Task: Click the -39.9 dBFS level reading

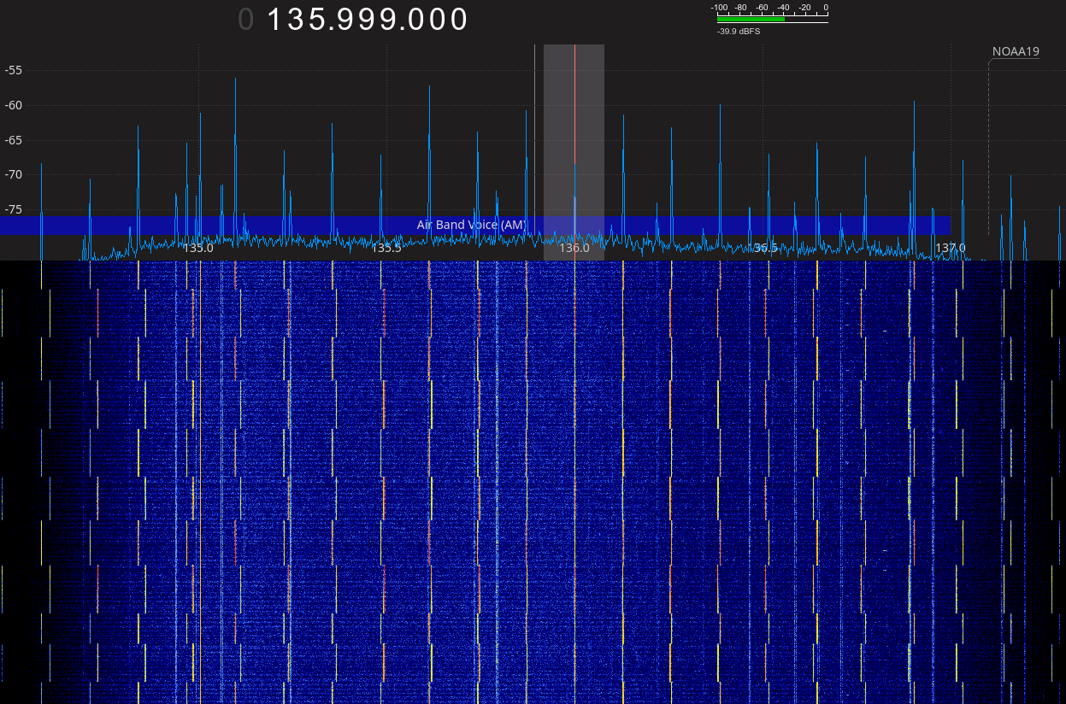Action: tap(739, 32)
